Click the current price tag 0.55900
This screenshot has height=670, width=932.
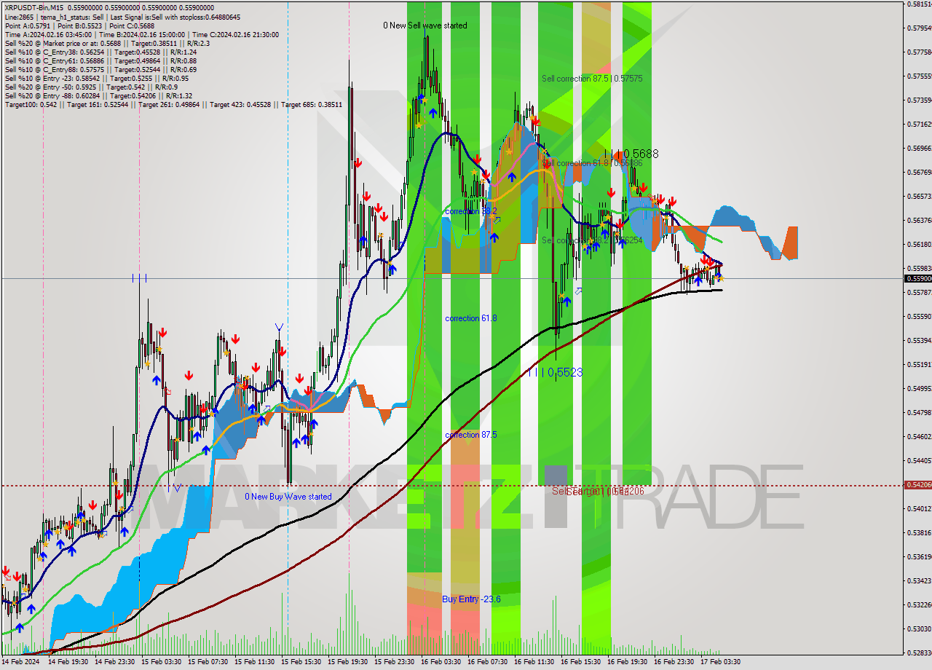[x=918, y=278]
